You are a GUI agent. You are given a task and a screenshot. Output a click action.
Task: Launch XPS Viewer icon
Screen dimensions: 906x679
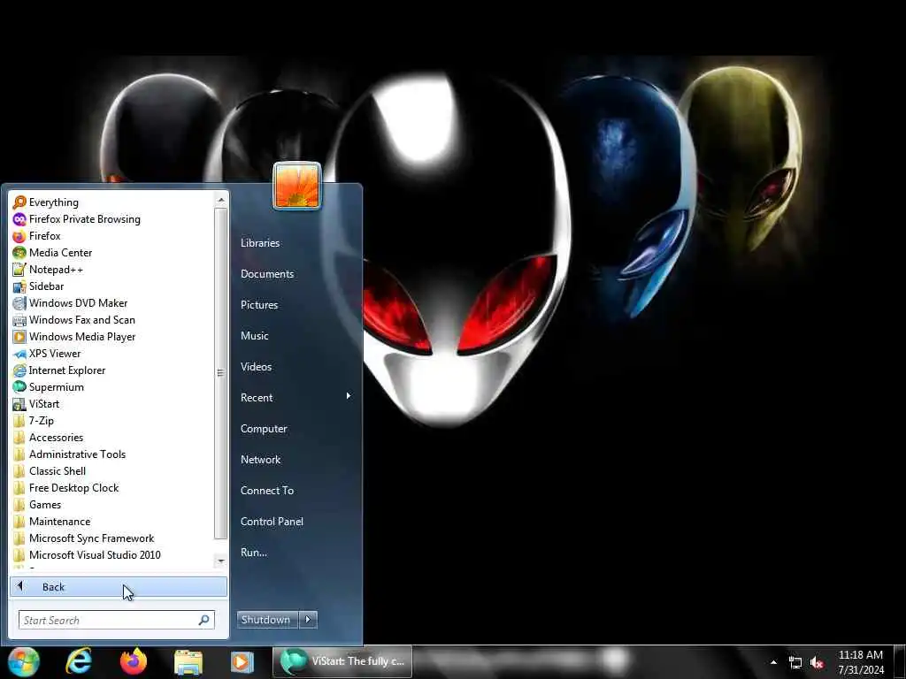[x=19, y=354]
